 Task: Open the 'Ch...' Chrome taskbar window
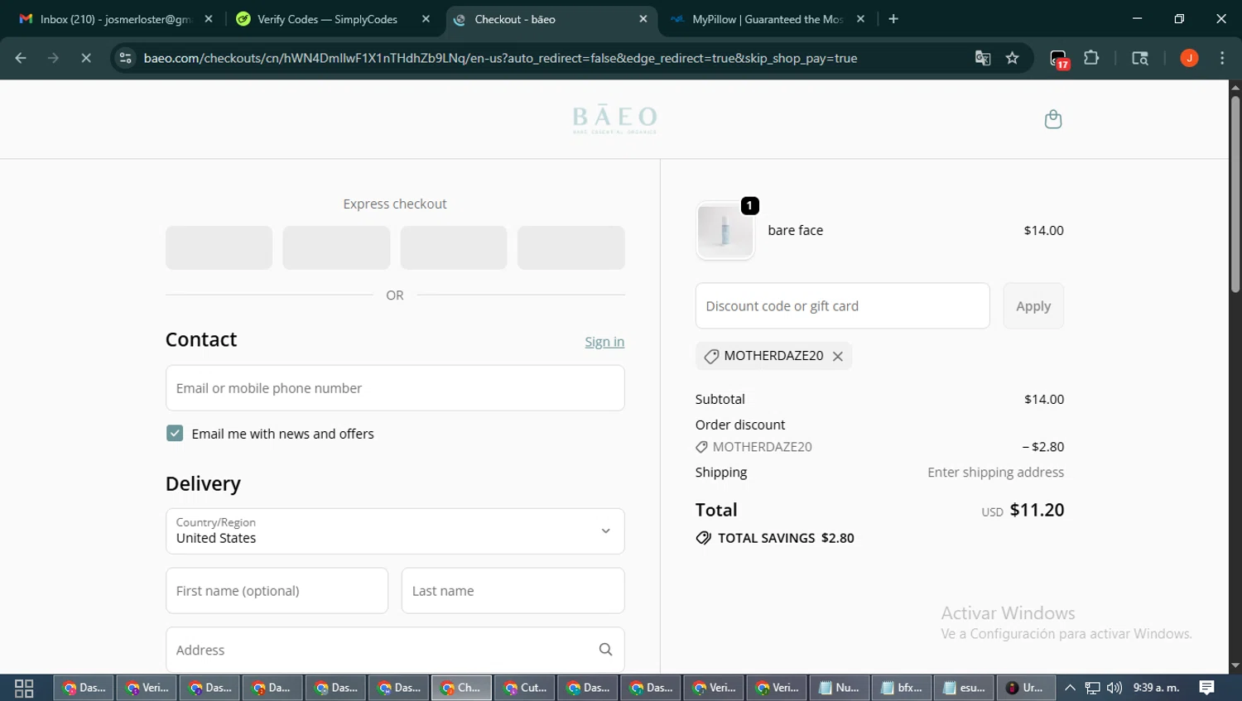tap(462, 688)
